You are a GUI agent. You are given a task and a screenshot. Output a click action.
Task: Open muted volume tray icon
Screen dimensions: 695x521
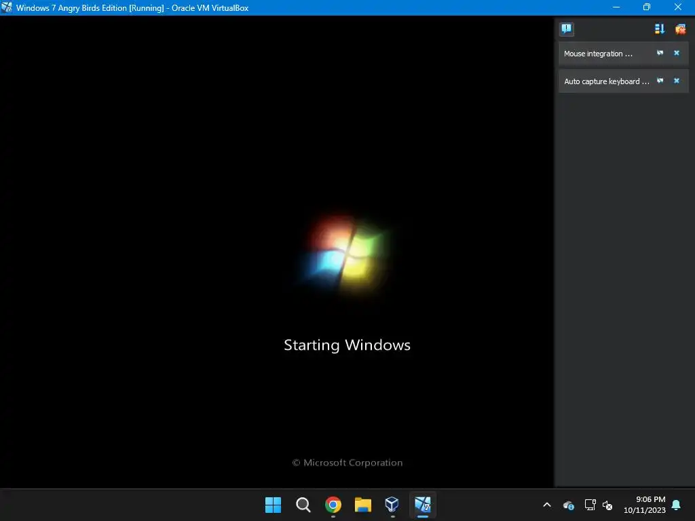pyautogui.click(x=607, y=505)
